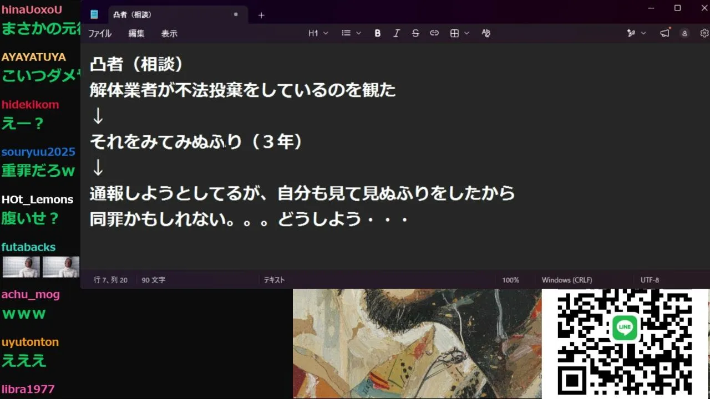
Task: Click the abstract painting image below Notepad
Action: [417, 344]
